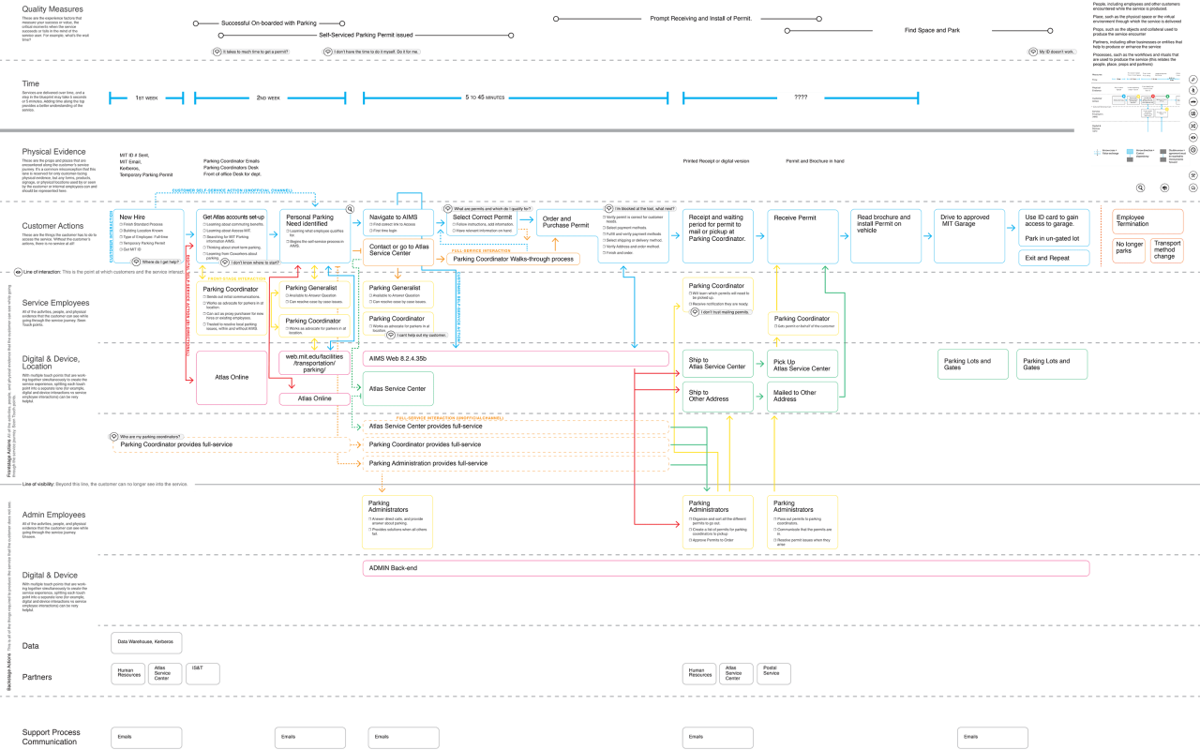This screenshot has height=750, width=1200.
Task: Click the walking person icon in right column
Action: pos(1193,92)
